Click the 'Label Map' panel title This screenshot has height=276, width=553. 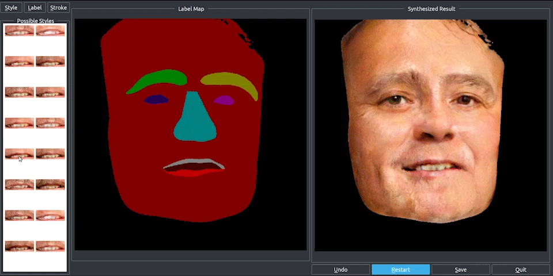pos(191,9)
